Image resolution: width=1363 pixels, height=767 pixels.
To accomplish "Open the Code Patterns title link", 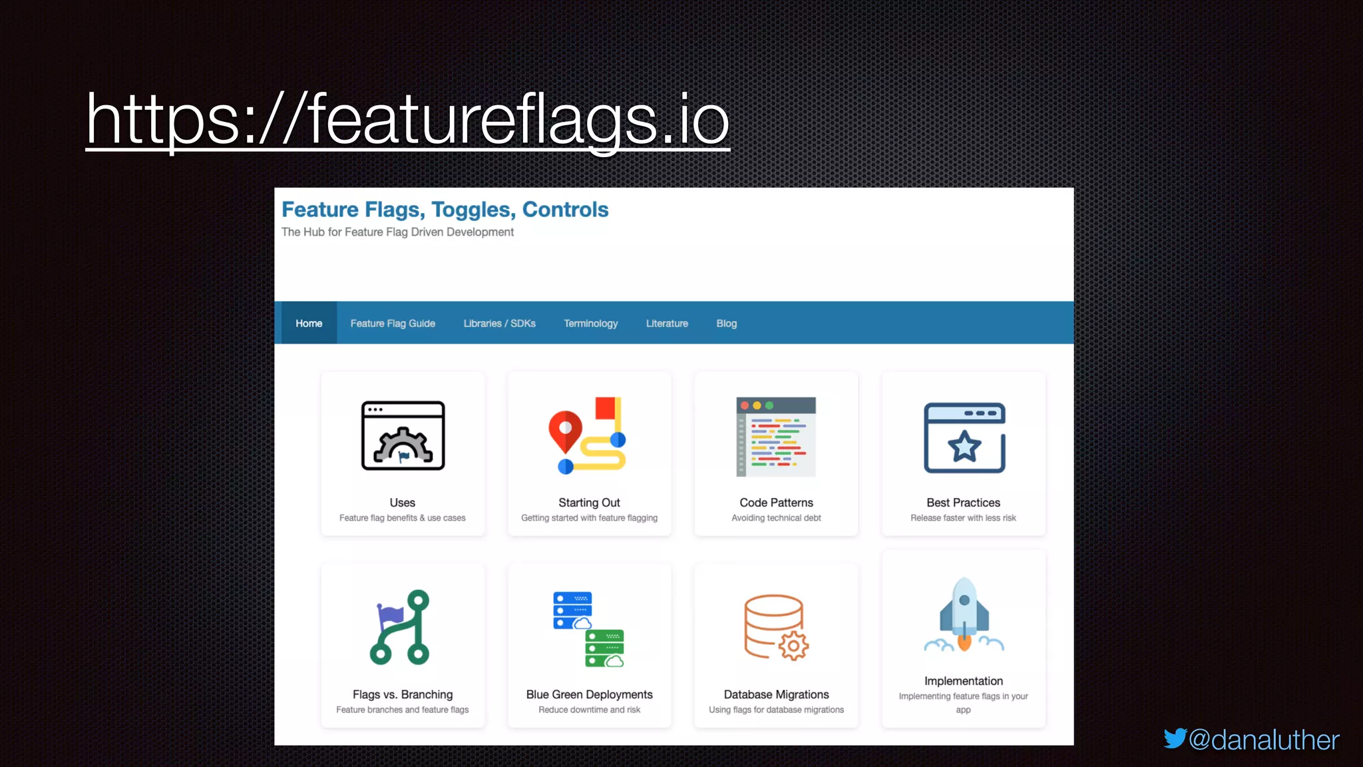I will [776, 503].
